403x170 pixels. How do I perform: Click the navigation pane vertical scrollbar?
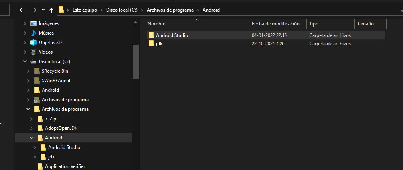[136, 62]
